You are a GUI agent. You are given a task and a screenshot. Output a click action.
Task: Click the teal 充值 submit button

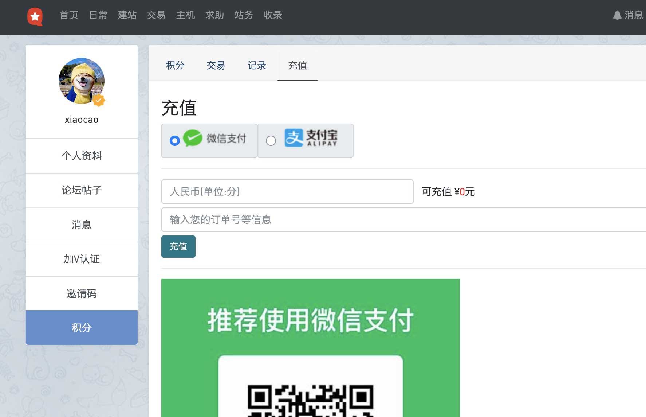pos(178,246)
